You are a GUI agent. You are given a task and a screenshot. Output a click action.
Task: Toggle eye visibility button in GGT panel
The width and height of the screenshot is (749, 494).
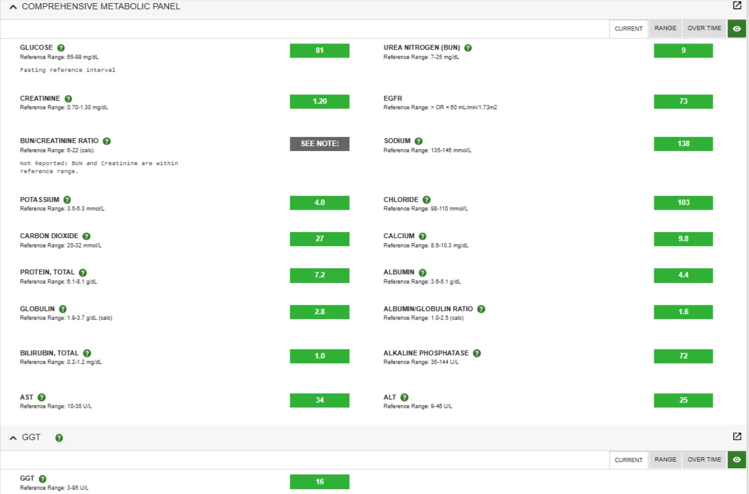pyautogui.click(x=737, y=460)
